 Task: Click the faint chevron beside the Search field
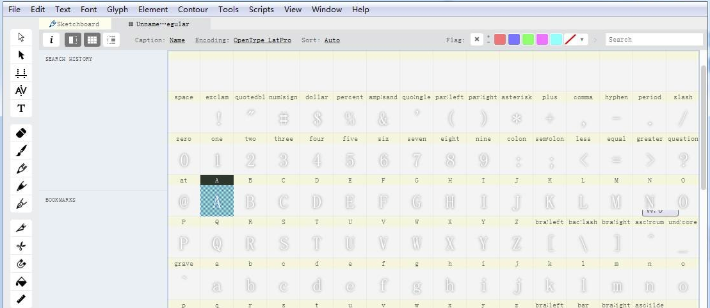595,40
